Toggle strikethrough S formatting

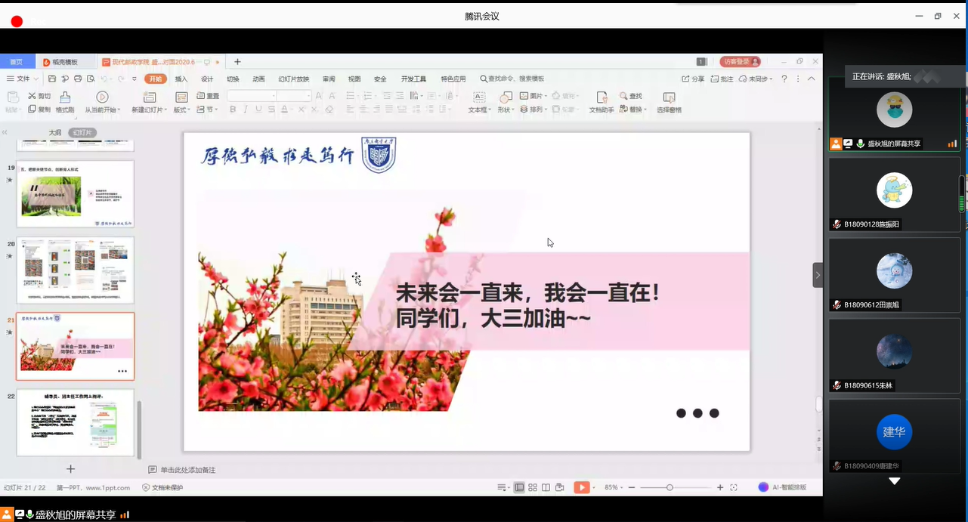[x=272, y=110]
